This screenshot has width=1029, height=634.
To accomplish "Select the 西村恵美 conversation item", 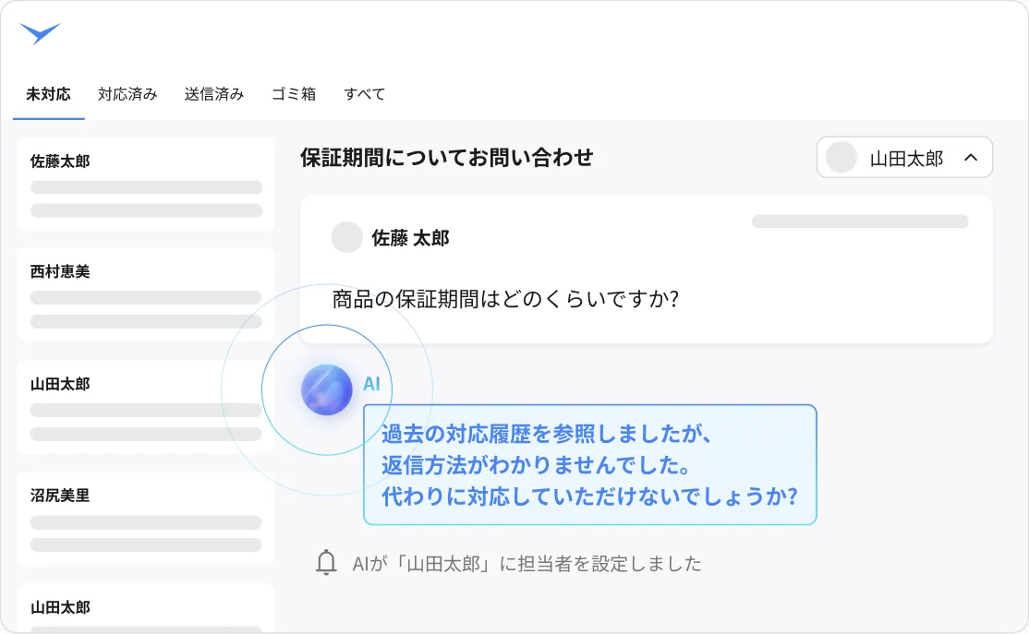I will [x=146, y=294].
